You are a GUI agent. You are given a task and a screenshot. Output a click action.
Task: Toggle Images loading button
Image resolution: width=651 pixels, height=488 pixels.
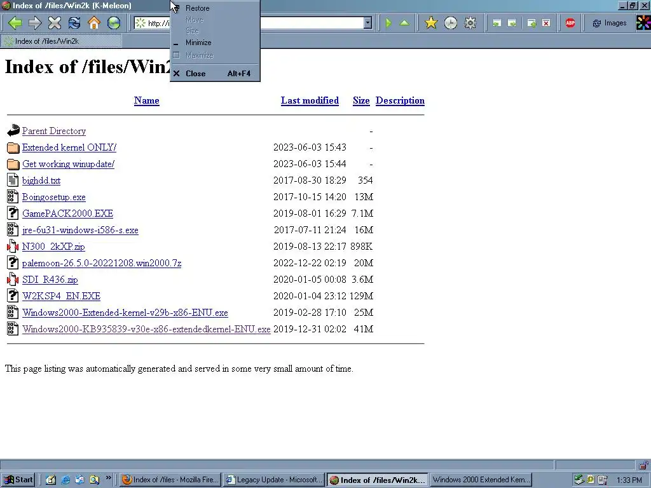tap(609, 24)
